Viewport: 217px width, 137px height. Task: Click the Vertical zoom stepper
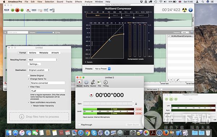158,89
